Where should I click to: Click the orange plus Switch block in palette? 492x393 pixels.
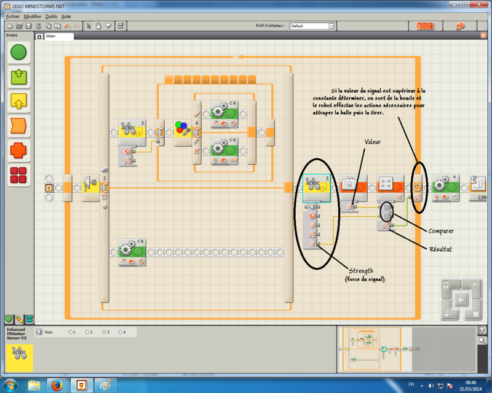click(18, 150)
